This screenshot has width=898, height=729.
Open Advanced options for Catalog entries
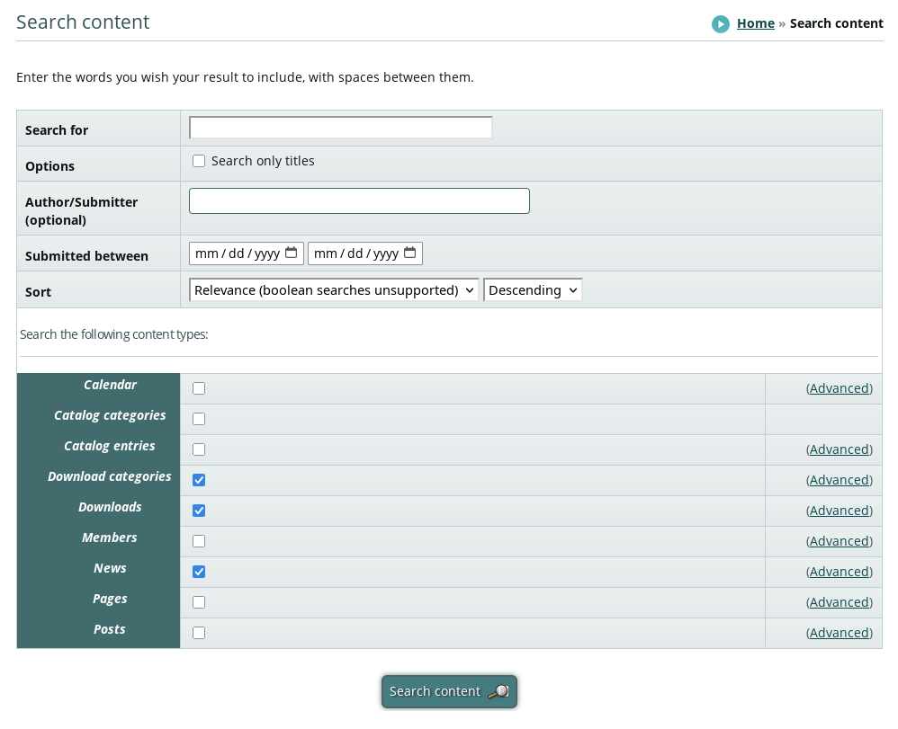(839, 449)
